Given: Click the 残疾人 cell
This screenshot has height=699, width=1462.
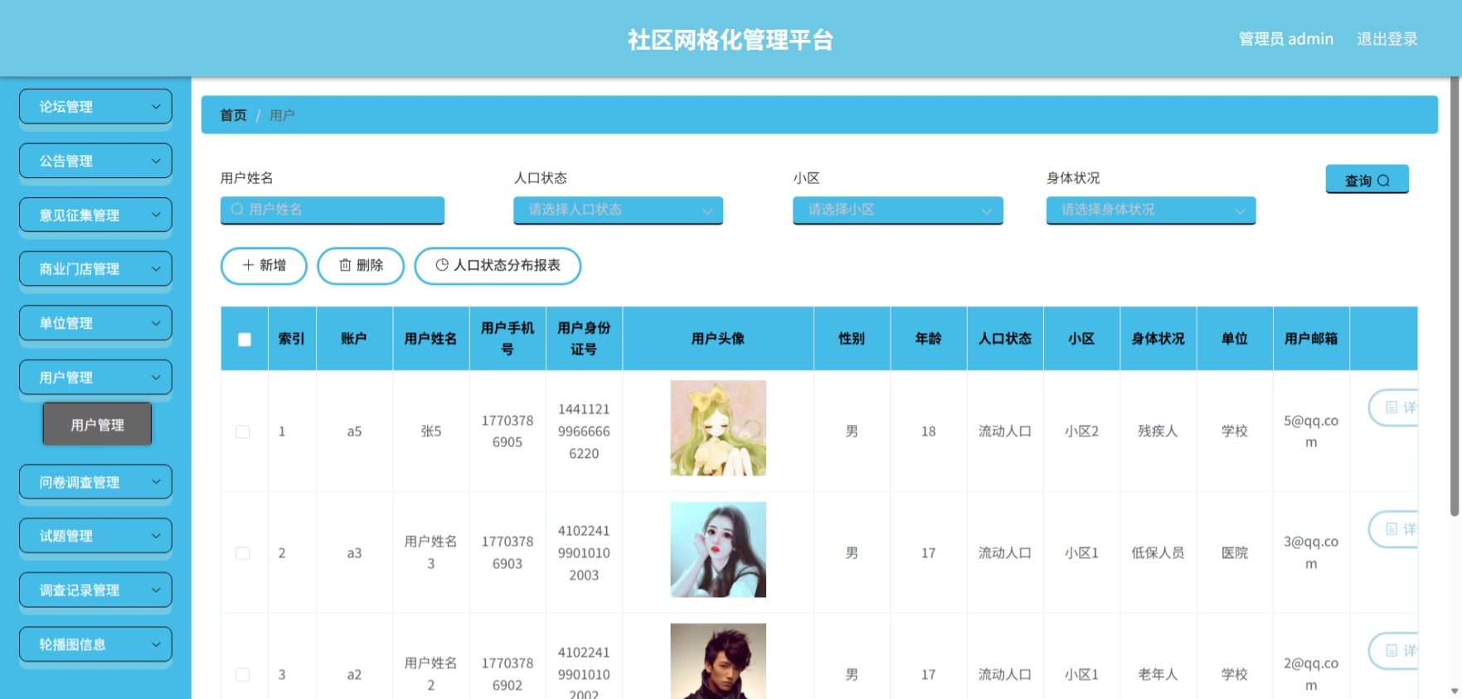Looking at the screenshot, I should pos(1158,431).
